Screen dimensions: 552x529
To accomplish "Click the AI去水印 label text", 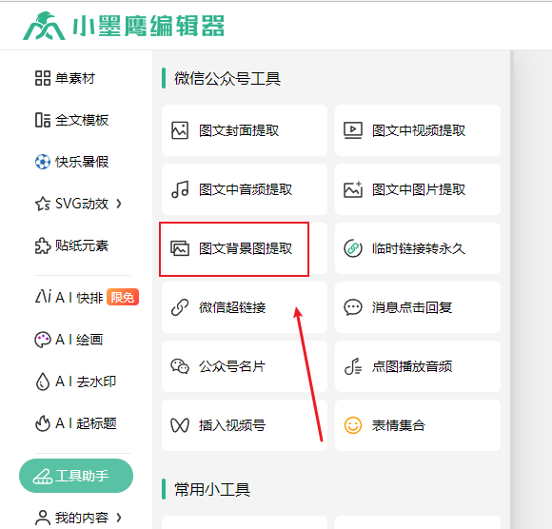I will pyautogui.click(x=86, y=382).
